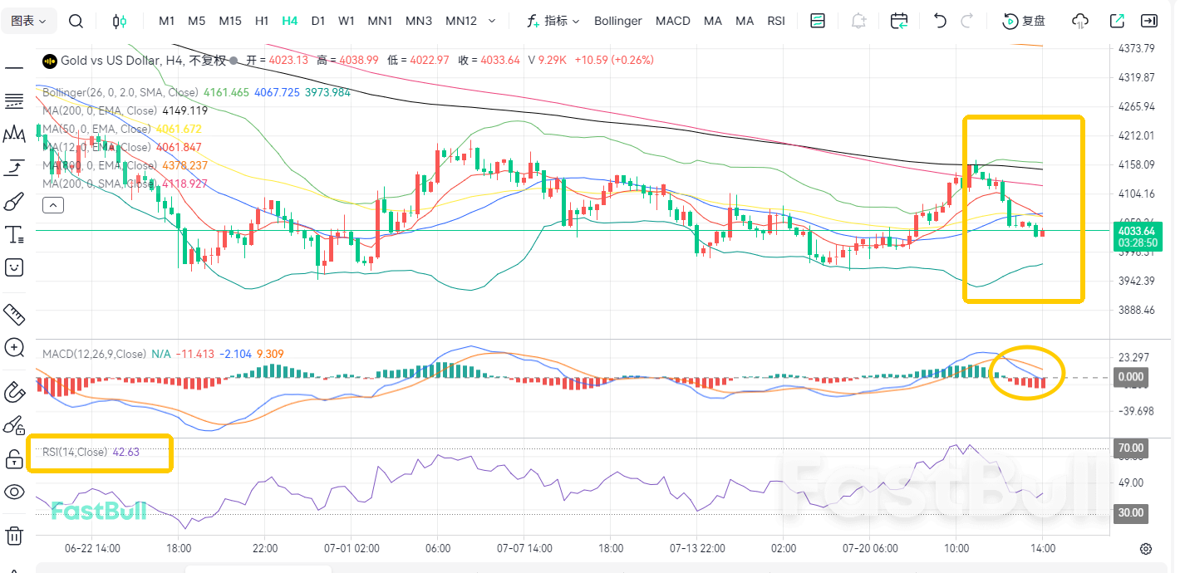Open the 指标 indicators dropdown
Image resolution: width=1180 pixels, height=573 pixels.
[553, 21]
